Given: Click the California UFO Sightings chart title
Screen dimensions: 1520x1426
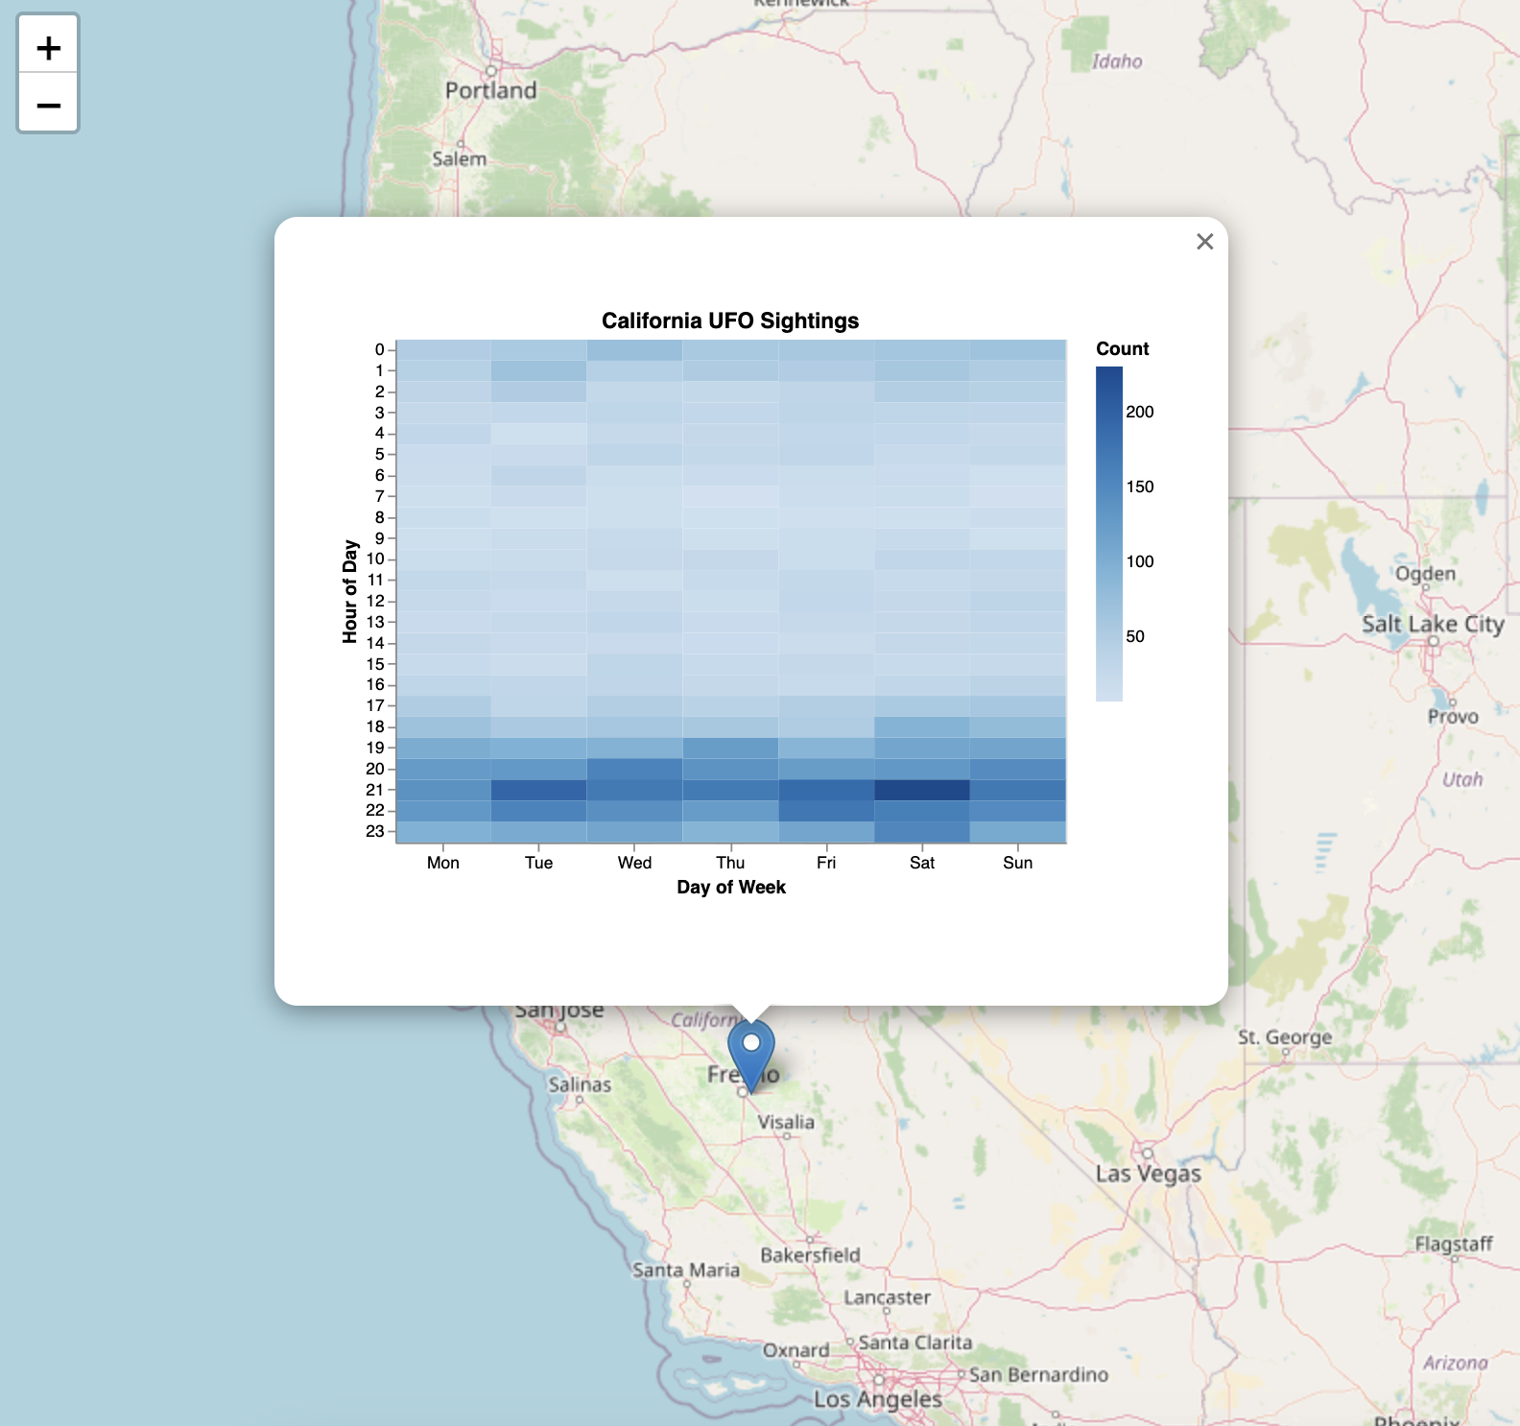Looking at the screenshot, I should click(x=729, y=321).
